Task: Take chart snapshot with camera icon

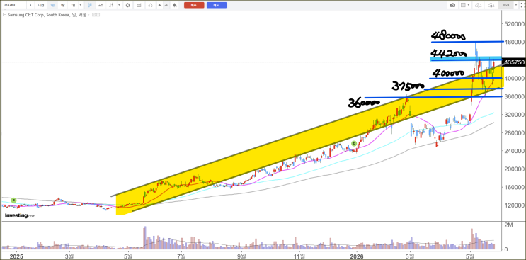Action: 452,5
